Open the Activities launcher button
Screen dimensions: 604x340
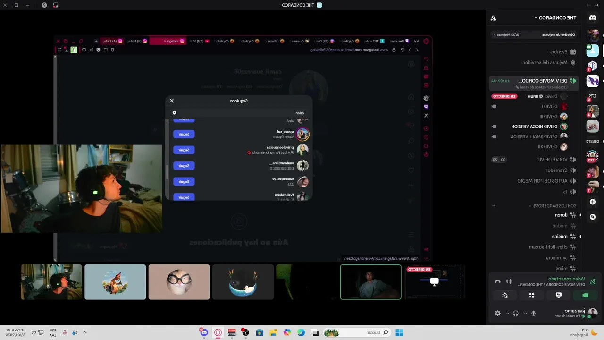tap(532, 295)
